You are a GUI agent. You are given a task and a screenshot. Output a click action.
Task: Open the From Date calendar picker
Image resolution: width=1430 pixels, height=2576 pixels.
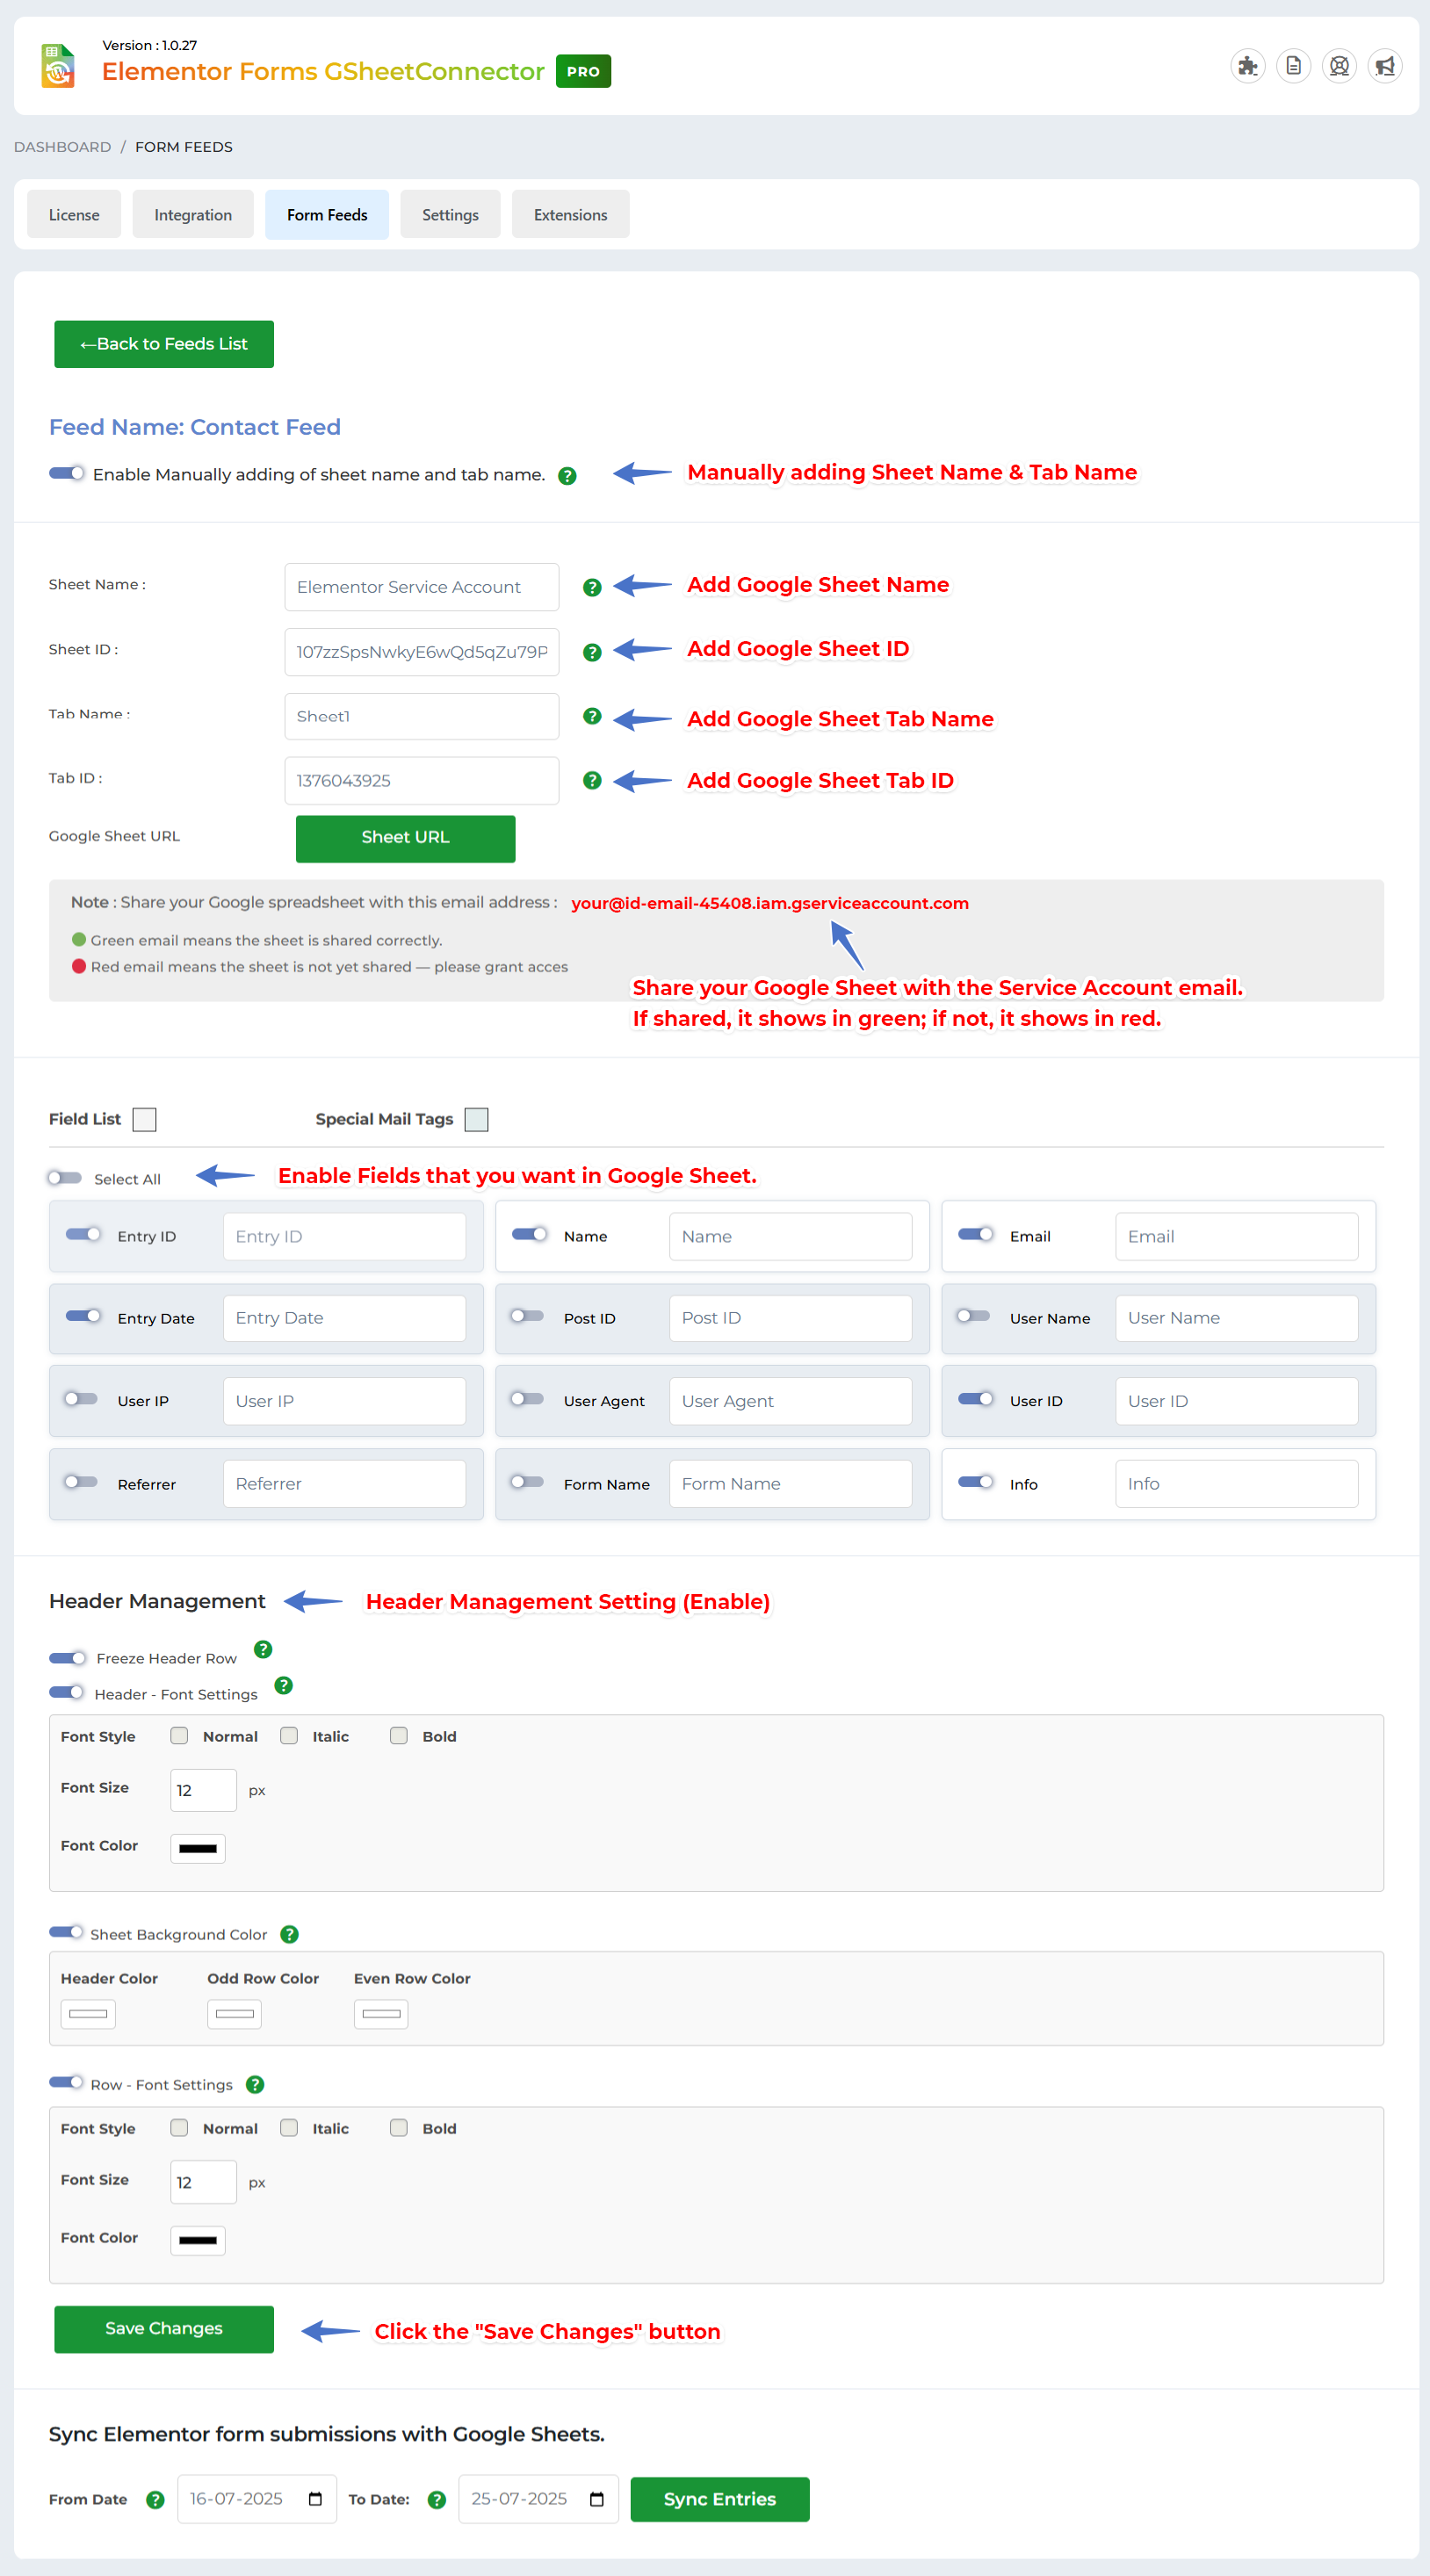[x=315, y=2498]
